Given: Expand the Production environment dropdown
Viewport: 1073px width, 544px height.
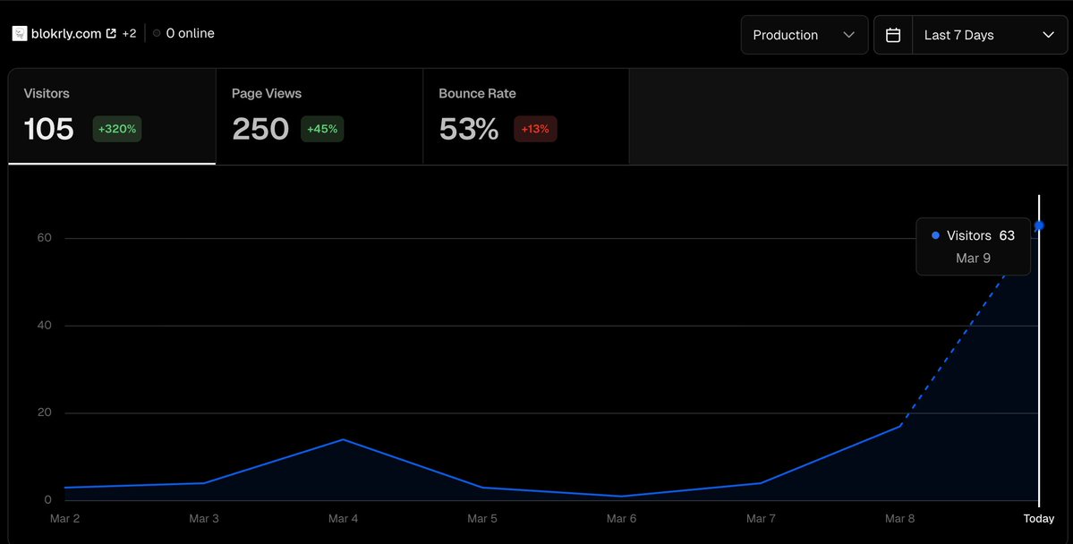Looking at the screenshot, I should 804,35.
